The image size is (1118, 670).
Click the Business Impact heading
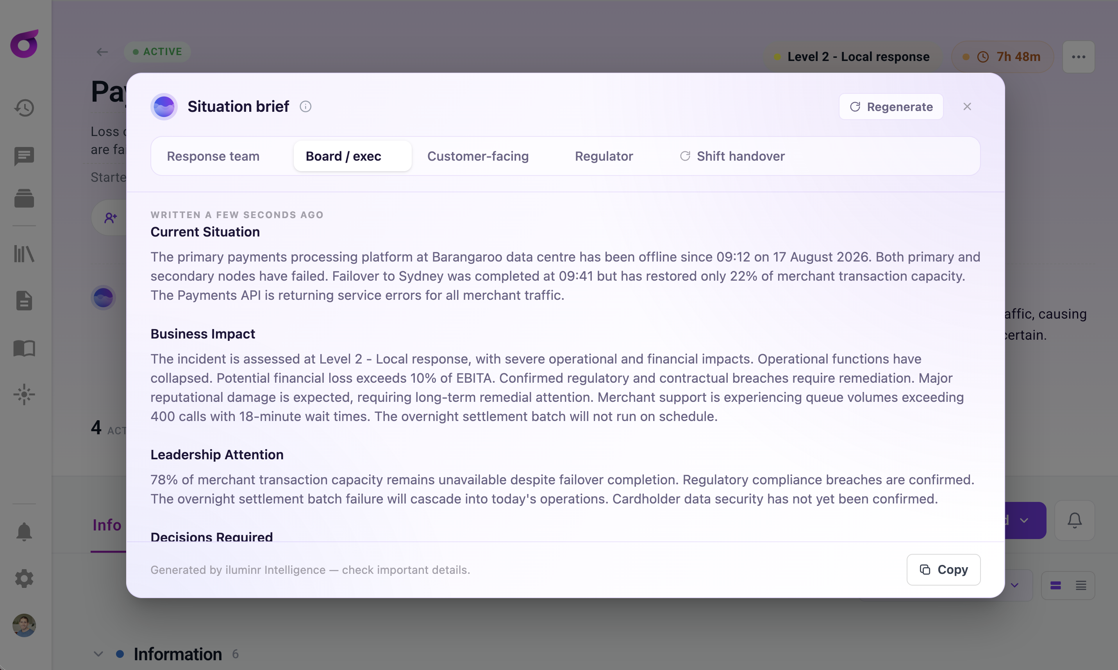tap(203, 334)
